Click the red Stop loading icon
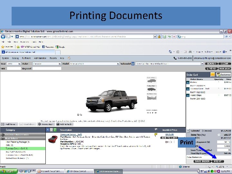 click(174, 36)
